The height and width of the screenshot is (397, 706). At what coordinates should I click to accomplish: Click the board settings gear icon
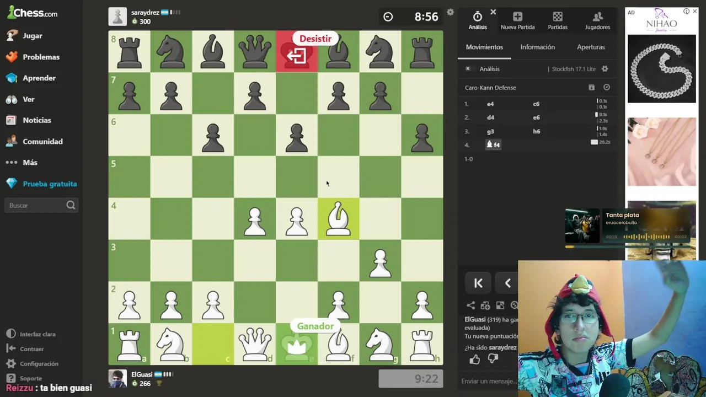[x=450, y=12]
